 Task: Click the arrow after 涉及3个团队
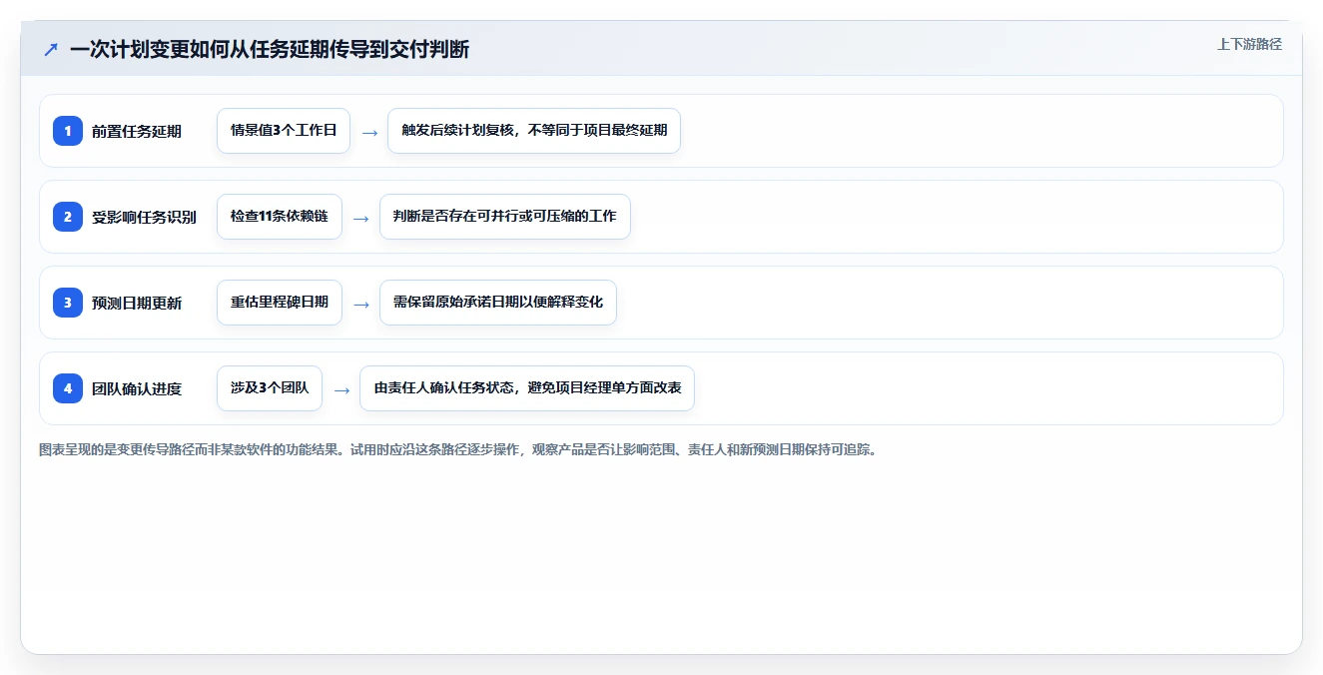point(341,389)
